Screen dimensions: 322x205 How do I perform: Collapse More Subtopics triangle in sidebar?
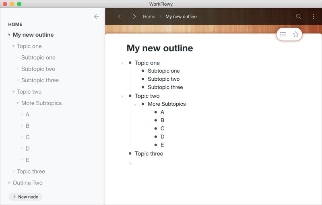(18, 103)
